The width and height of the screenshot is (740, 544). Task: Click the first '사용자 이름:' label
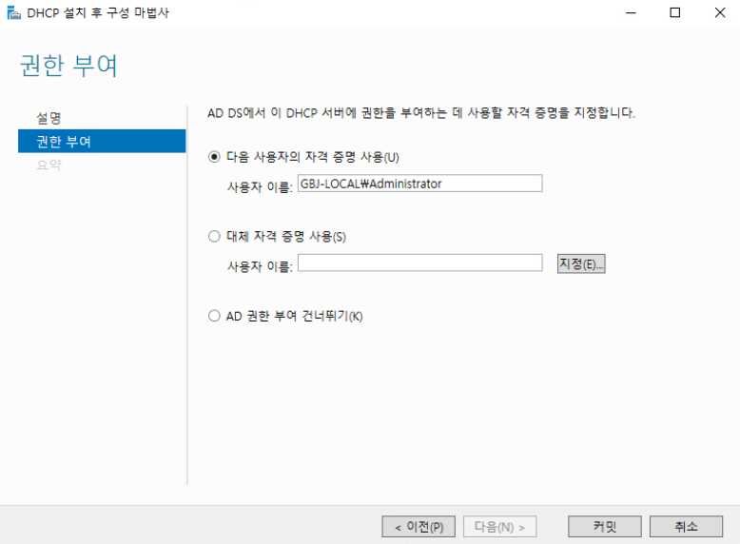(260, 187)
